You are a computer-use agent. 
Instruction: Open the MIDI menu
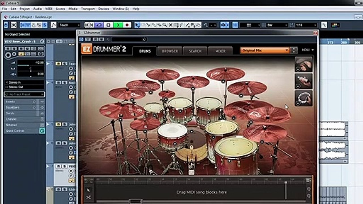click(x=49, y=9)
